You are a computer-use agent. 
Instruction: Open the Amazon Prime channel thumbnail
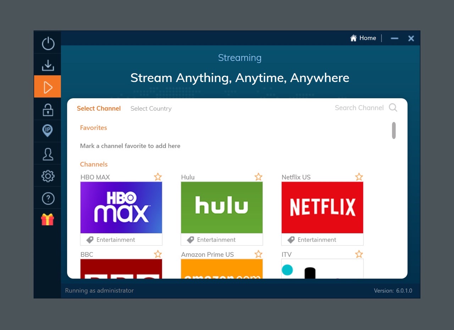pyautogui.click(x=222, y=269)
